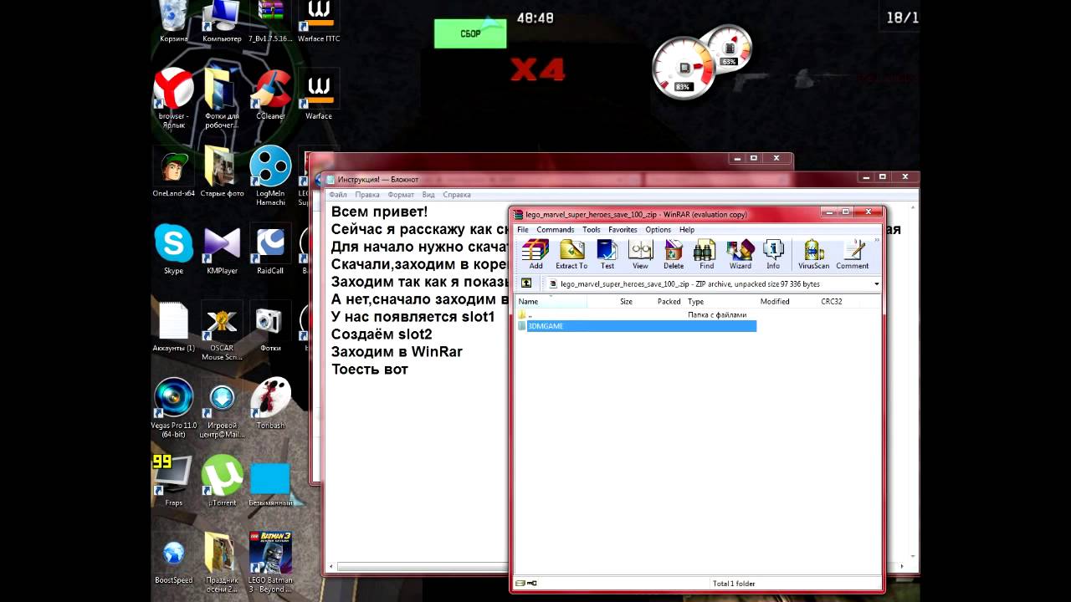This screenshot has width=1071, height=602.
Task: Open the Вид menu in Notepad
Action: coord(428,195)
